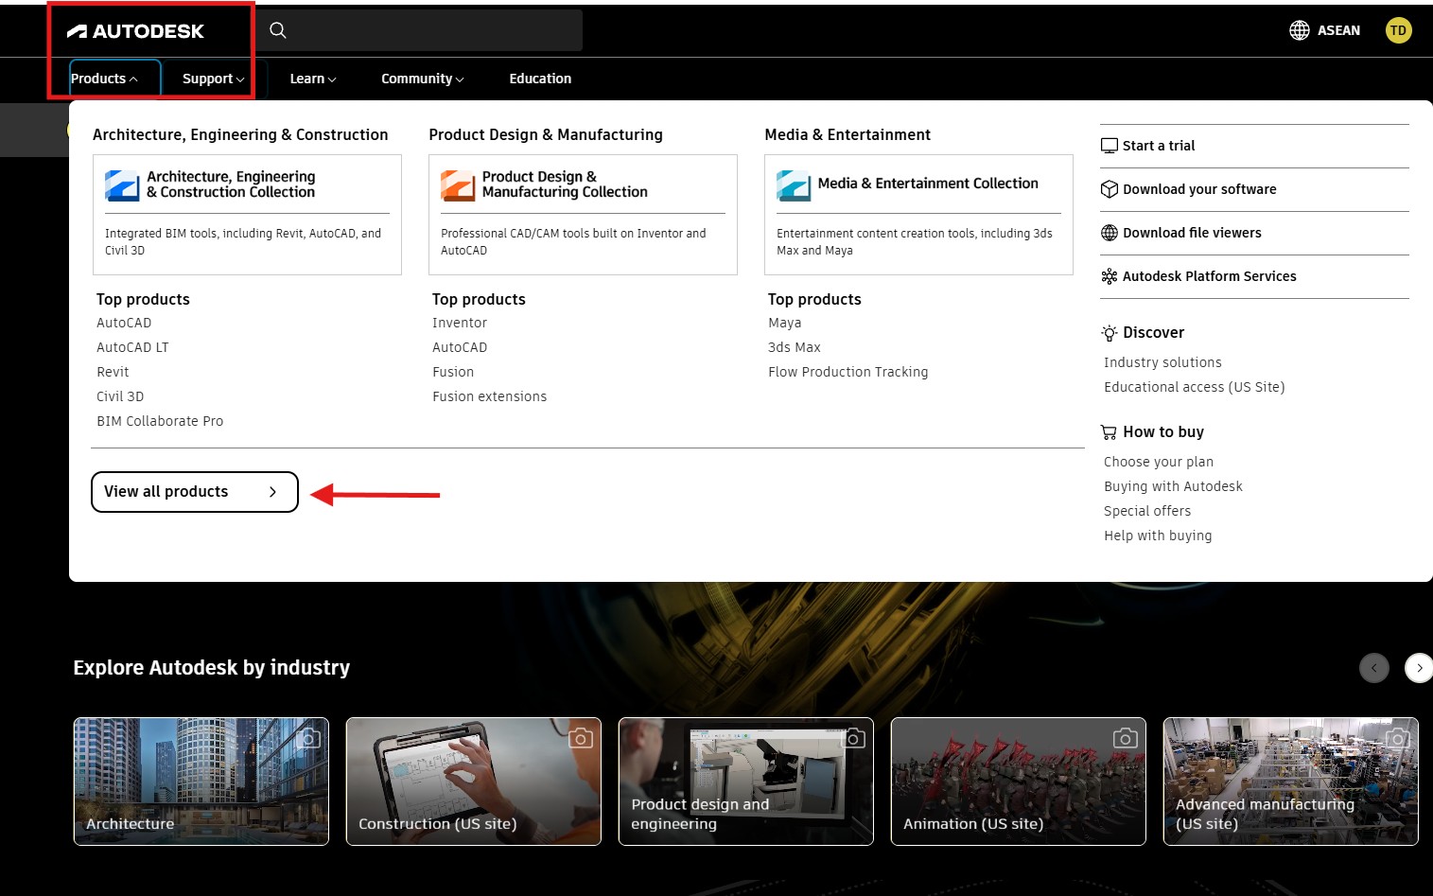Image resolution: width=1433 pixels, height=896 pixels.
Task: Open the TD user profile avatar
Action: tap(1398, 30)
